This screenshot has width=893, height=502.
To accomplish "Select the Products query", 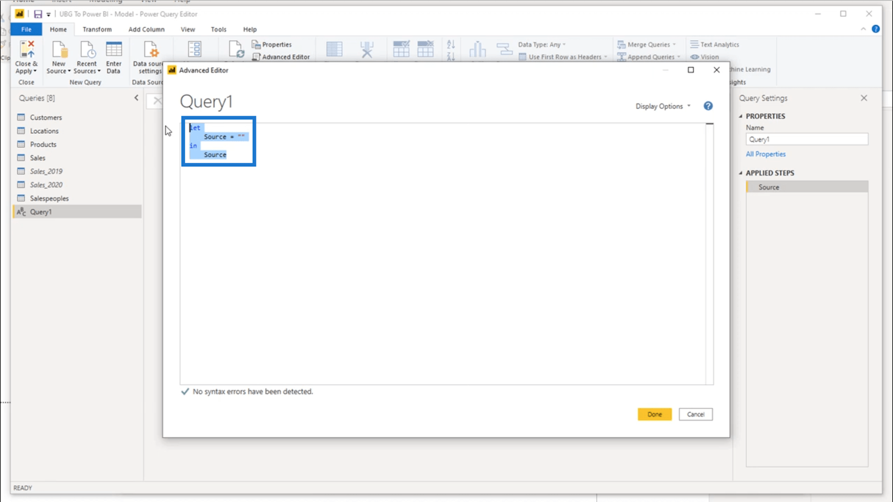I will coord(77,144).
